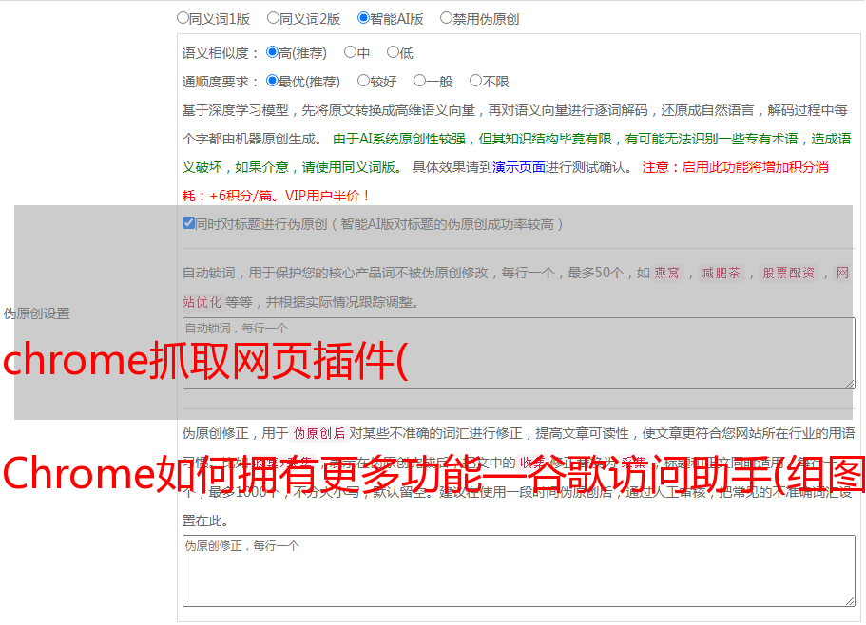Click the 股票配资 example tag
Image resolution: width=866 pixels, height=625 pixels.
(x=789, y=273)
